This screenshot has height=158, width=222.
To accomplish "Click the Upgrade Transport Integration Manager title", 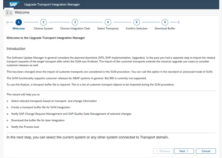I will tap(52, 4).
